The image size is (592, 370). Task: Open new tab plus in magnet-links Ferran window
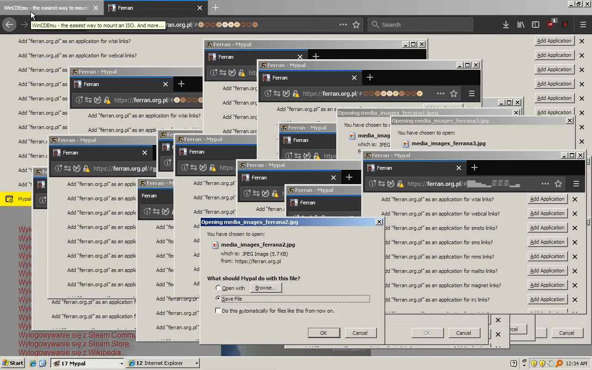pyautogui.click(x=475, y=167)
